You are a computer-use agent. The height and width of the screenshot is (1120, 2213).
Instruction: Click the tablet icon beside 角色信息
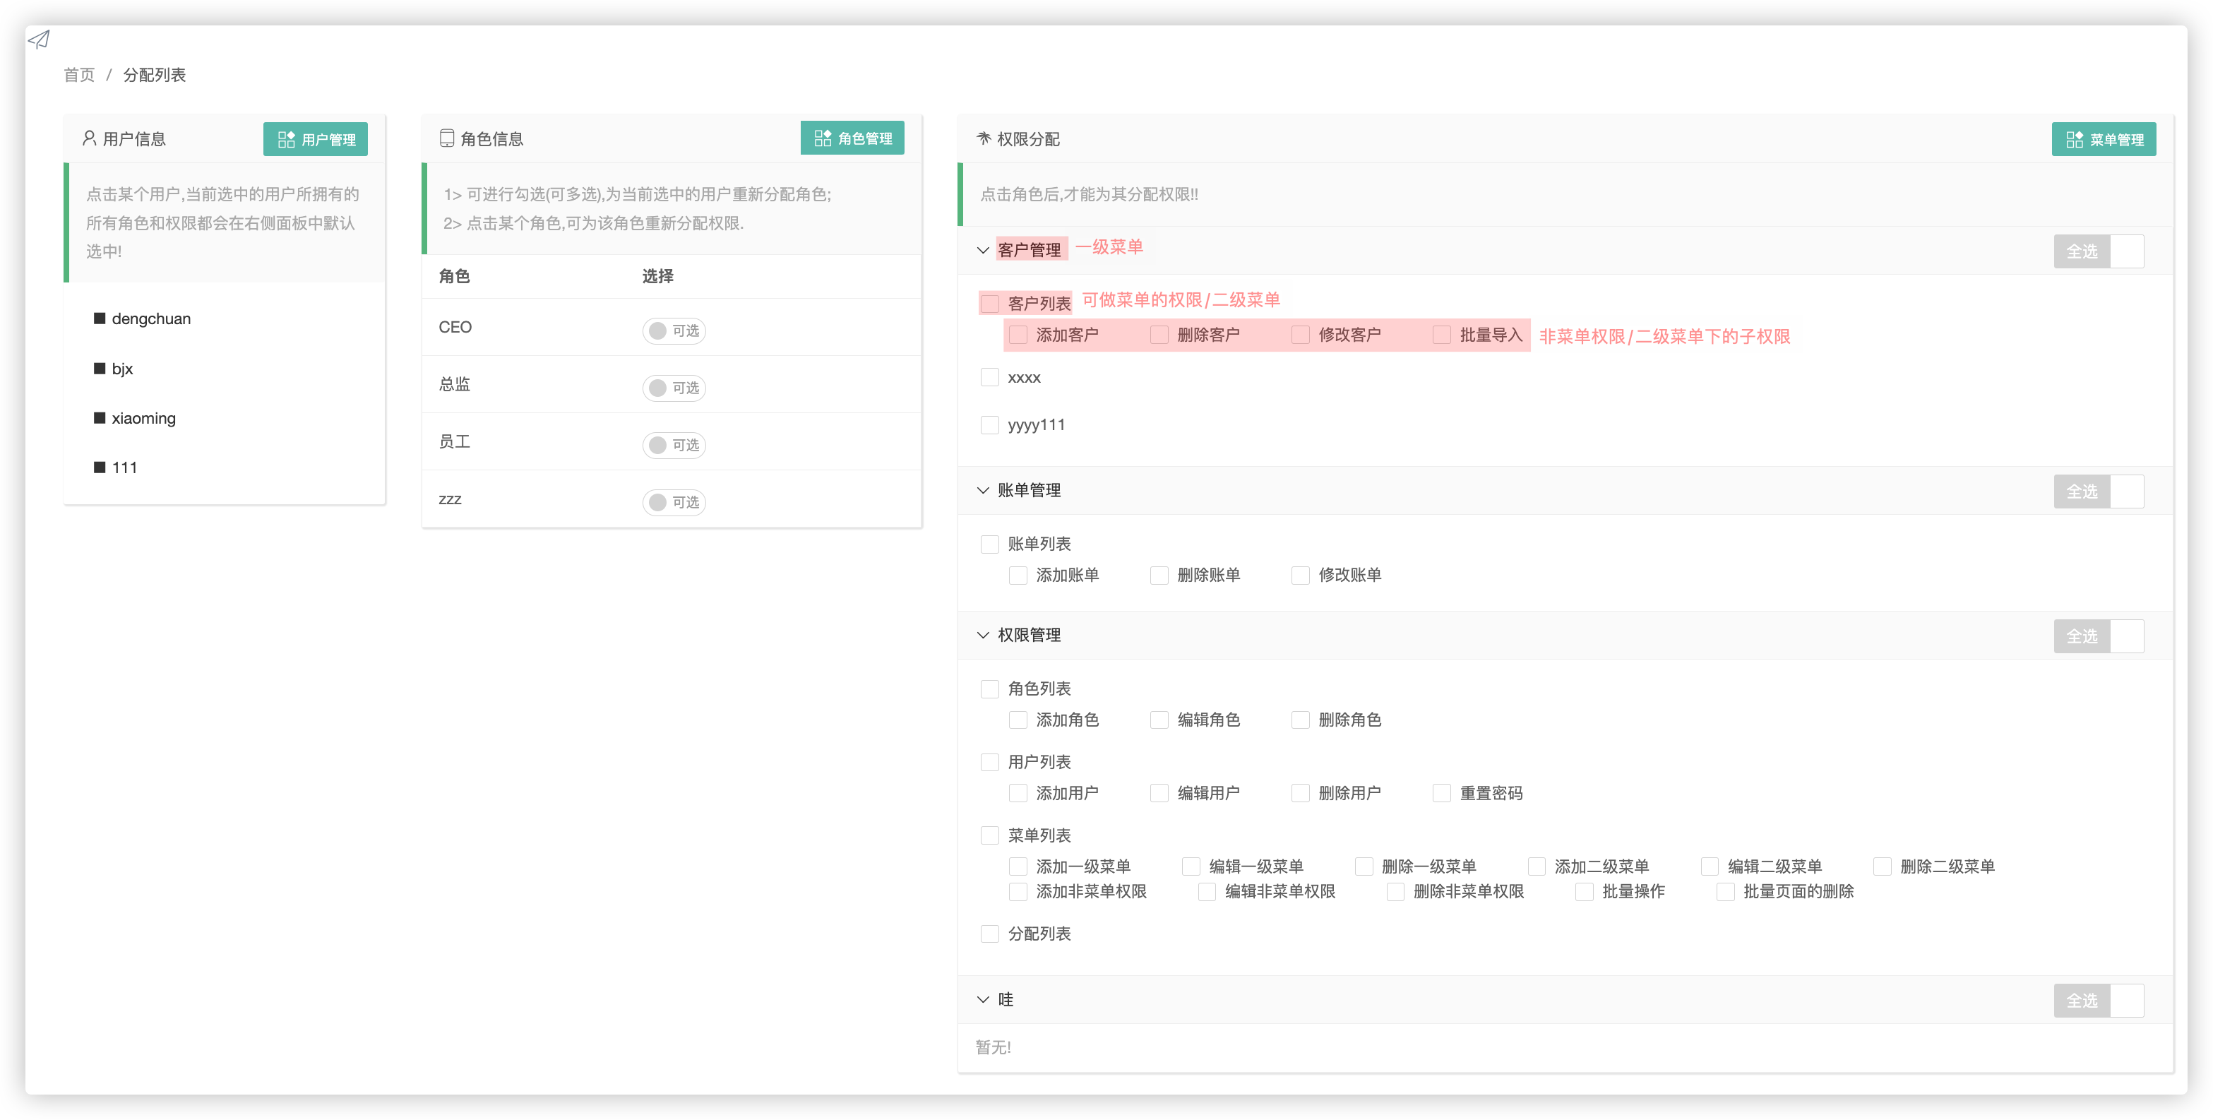click(x=447, y=138)
